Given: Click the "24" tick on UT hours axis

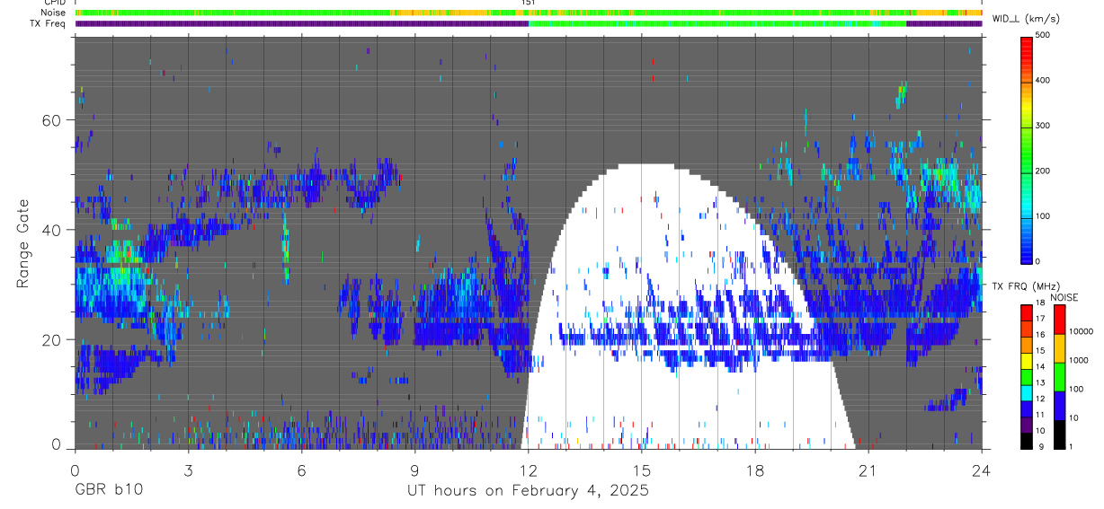Looking at the screenshot, I should (982, 470).
